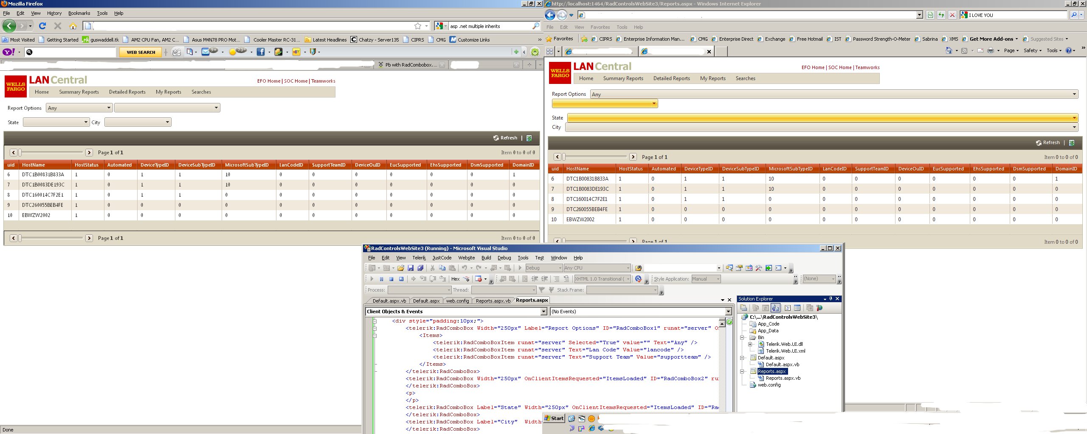
Task: Collapse the Default.aspx node in Solution Explorer
Action: 742,358
